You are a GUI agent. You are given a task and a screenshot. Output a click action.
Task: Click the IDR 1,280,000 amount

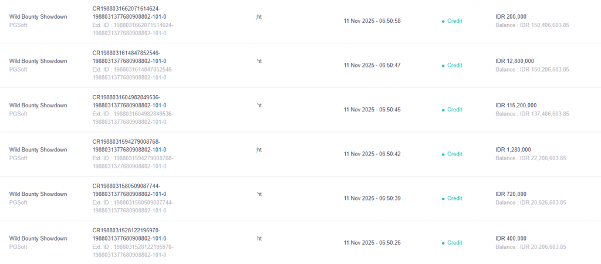click(x=513, y=150)
